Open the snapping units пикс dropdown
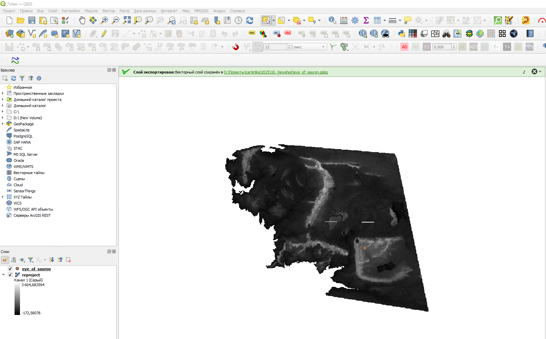 310,47
